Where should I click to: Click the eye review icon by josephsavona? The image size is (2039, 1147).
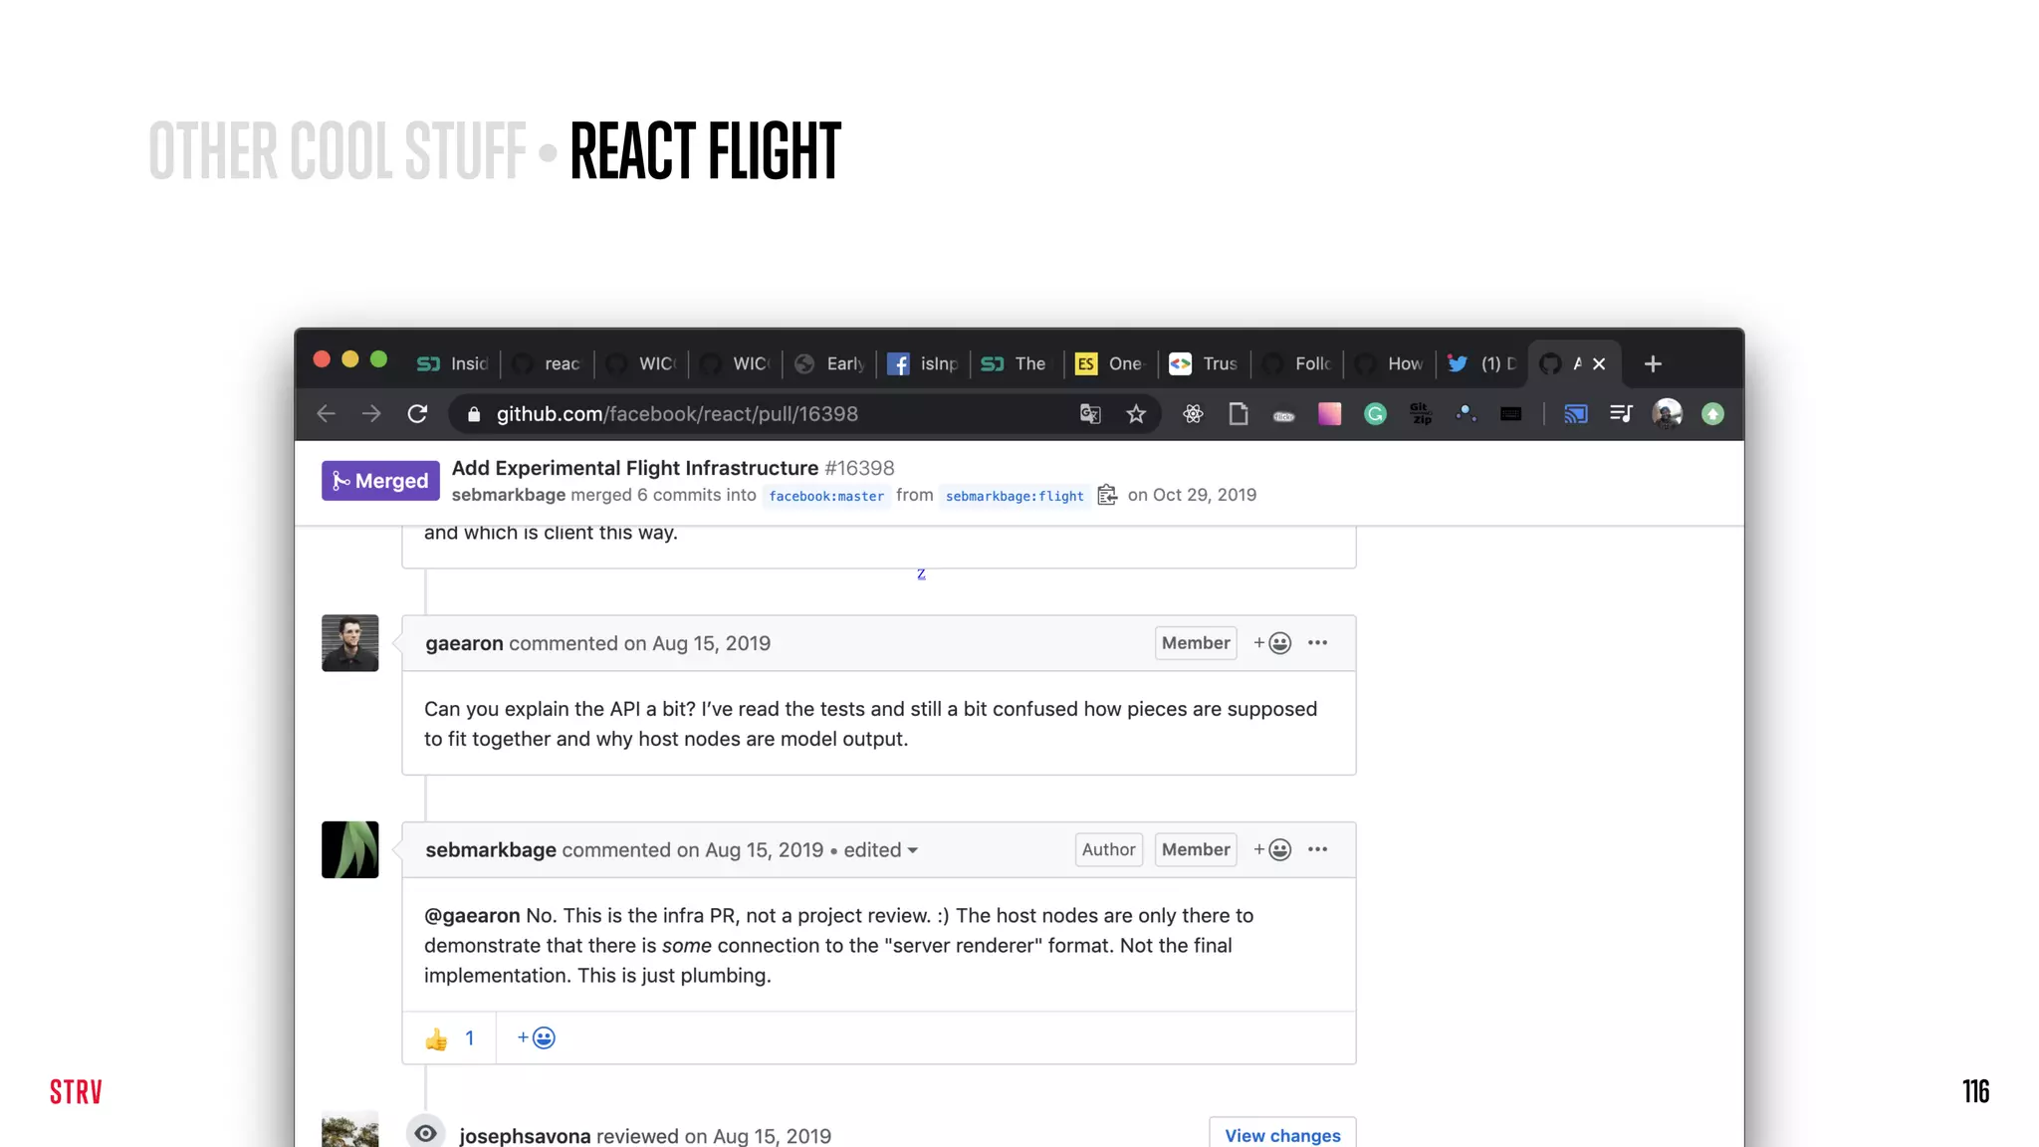425,1133
